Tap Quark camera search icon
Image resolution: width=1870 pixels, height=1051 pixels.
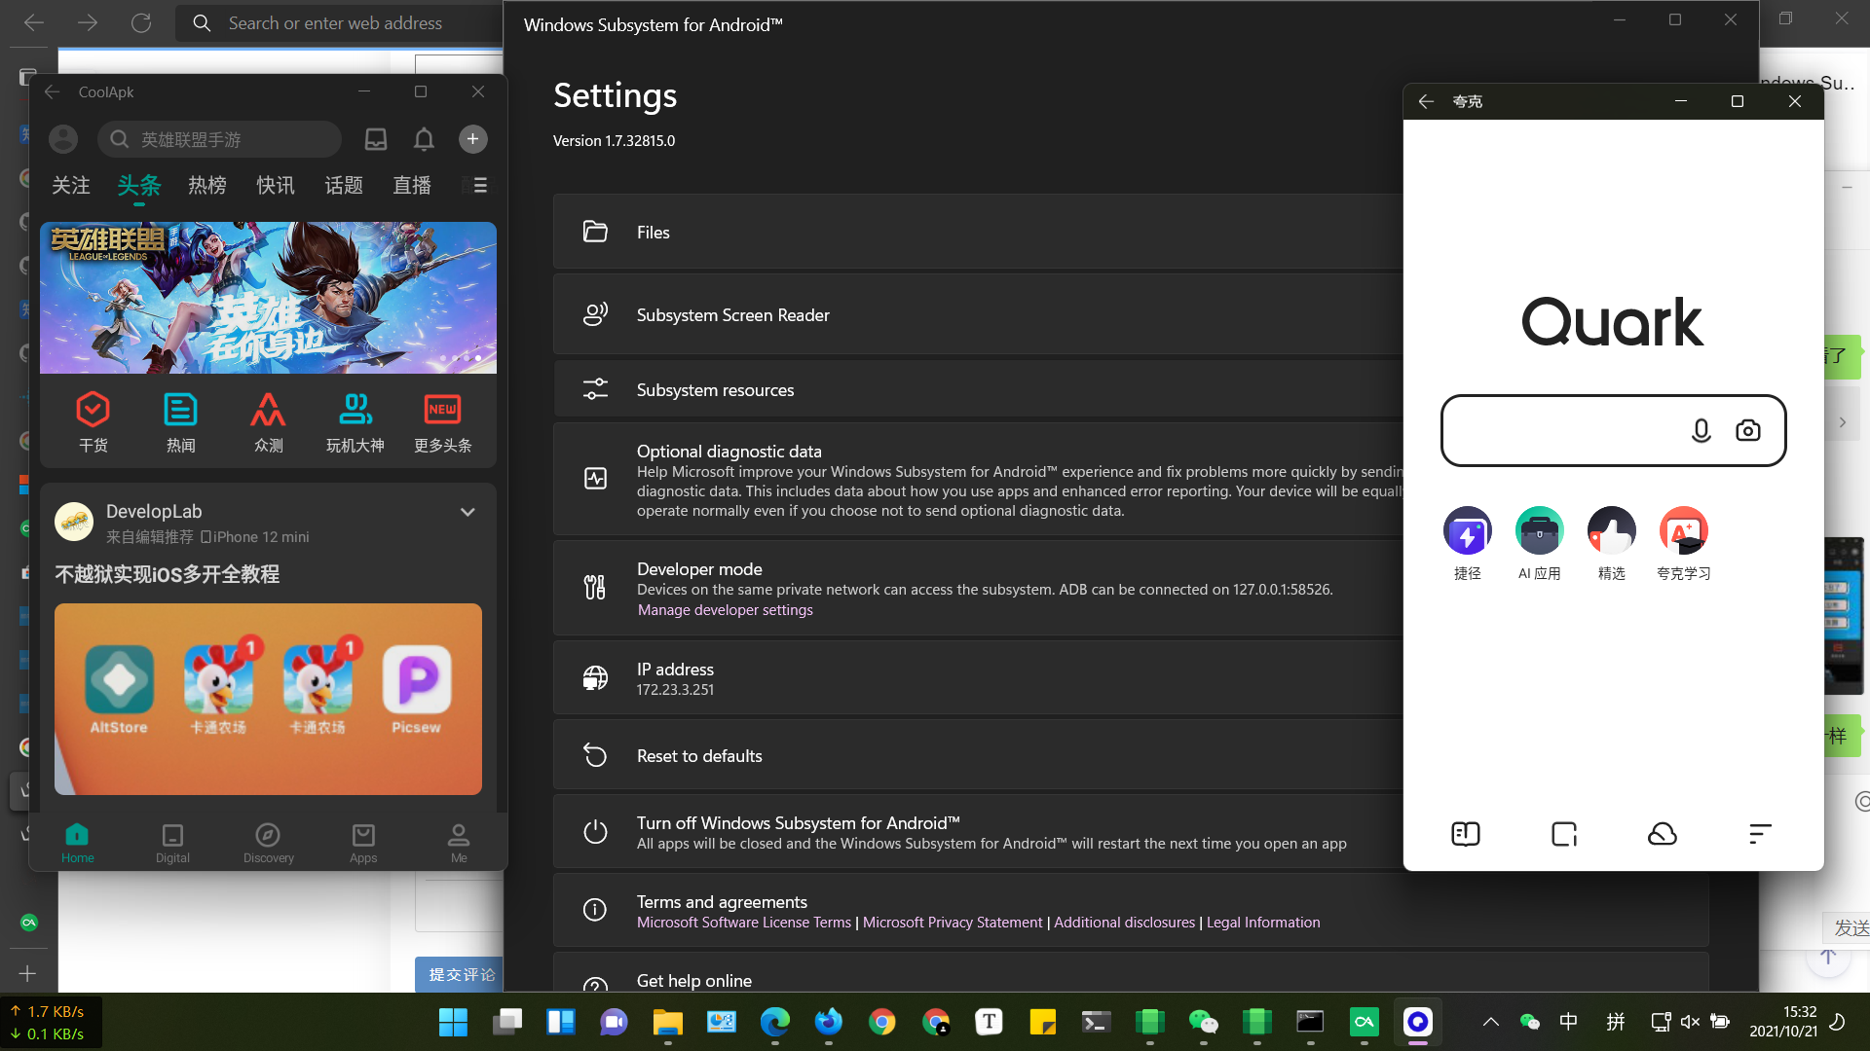click(1748, 430)
